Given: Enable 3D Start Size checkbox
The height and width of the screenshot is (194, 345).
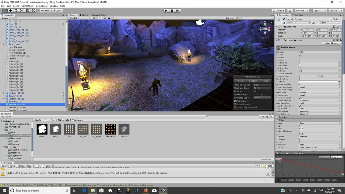Looking at the screenshot, I should (x=300, y=68).
